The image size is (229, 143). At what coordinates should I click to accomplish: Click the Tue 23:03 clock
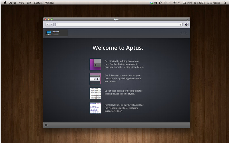pyautogui.click(x=199, y=3)
